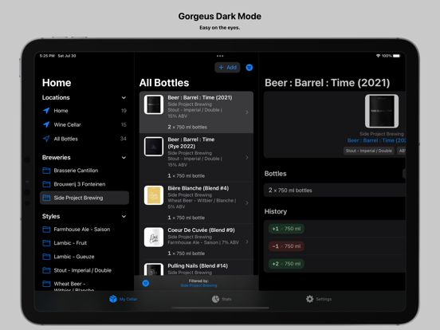Screen dimensions: 440x330
Task: Switch to the My Cellar tab
Action: click(124, 299)
